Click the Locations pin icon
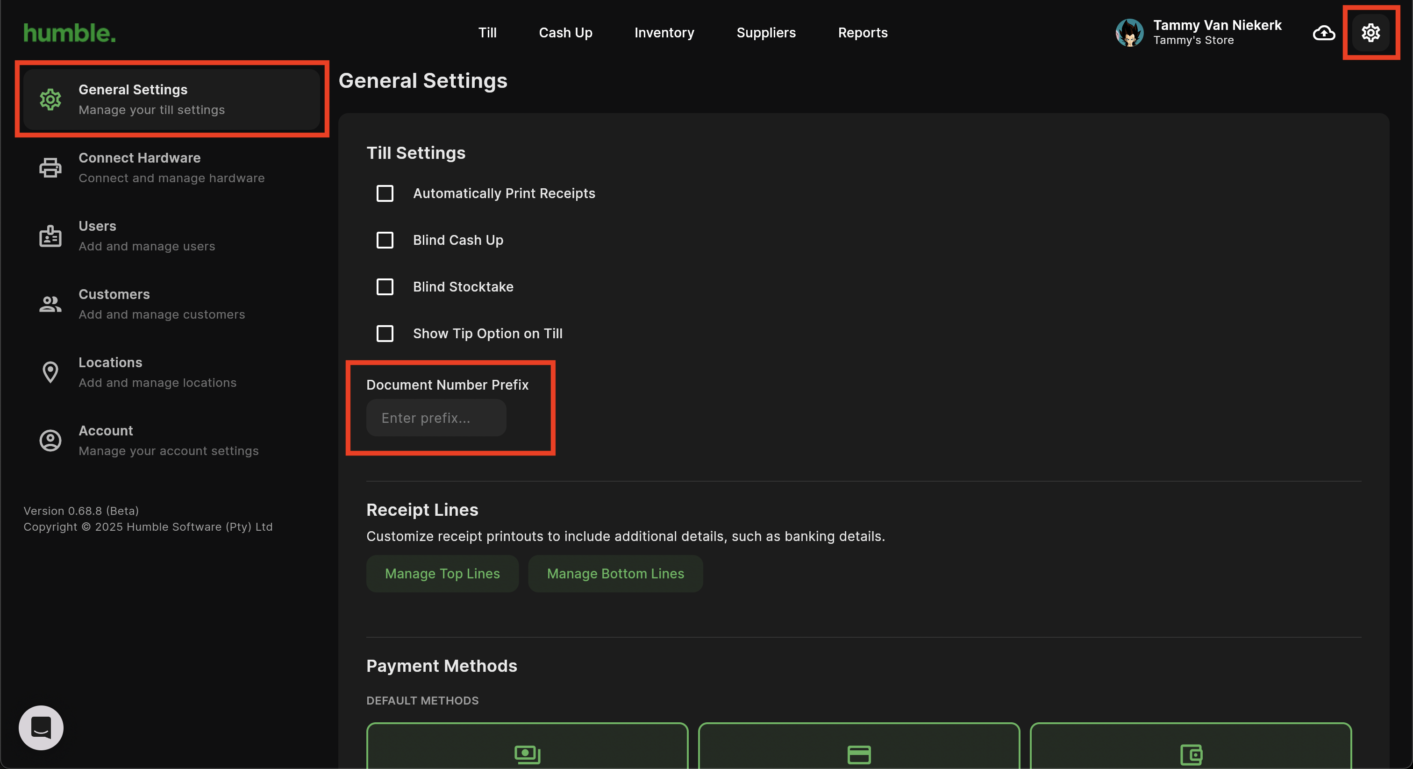The height and width of the screenshot is (769, 1413). tap(50, 372)
